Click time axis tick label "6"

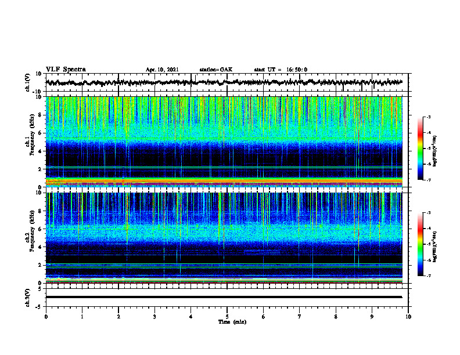tap(264, 317)
